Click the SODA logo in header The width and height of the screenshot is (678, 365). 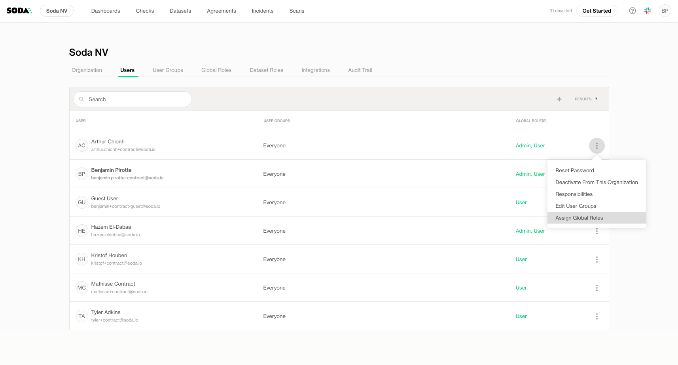19,11
